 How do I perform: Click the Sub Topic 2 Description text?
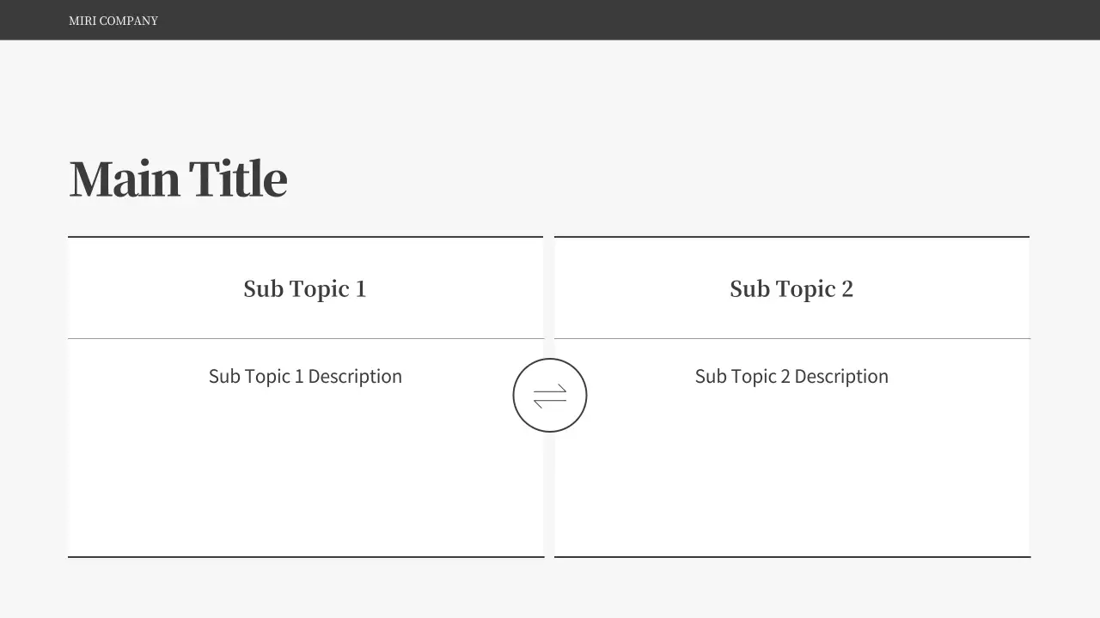[x=791, y=377]
